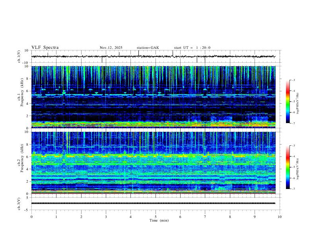
Task: Click the '-7' label on ch.2 colorbar
Action: click(294, 189)
